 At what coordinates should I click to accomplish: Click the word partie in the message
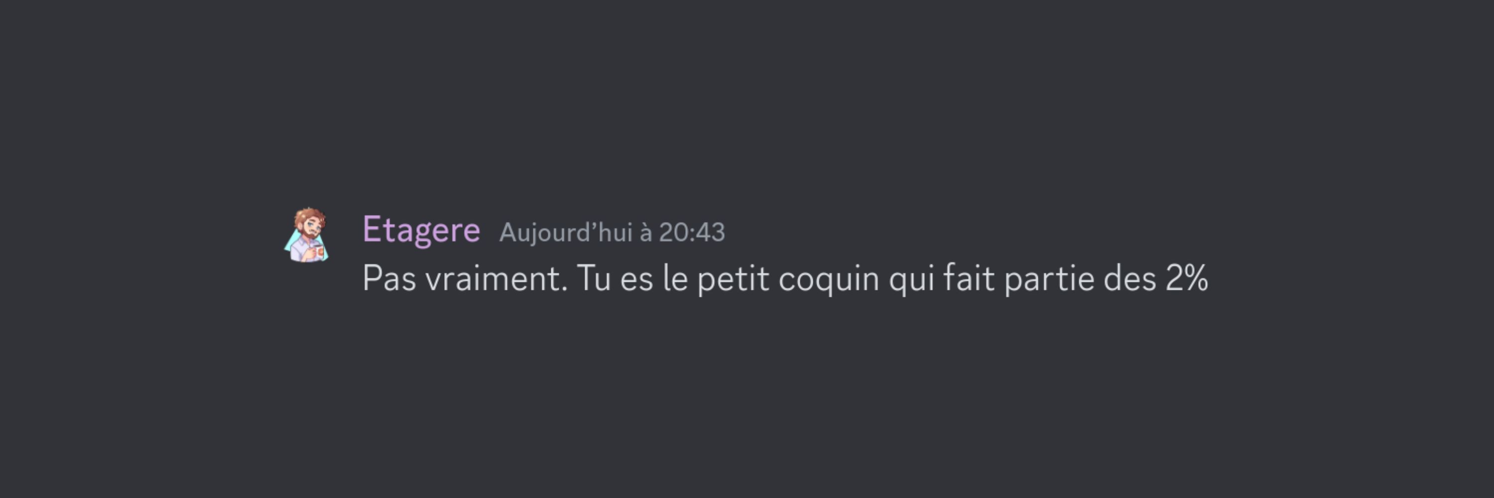pos(1049,279)
